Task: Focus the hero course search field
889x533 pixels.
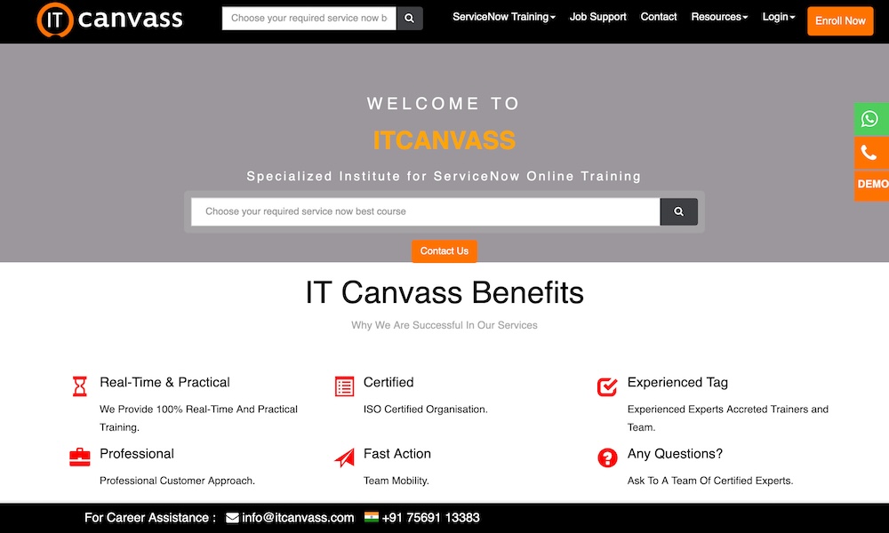Action: (x=425, y=211)
